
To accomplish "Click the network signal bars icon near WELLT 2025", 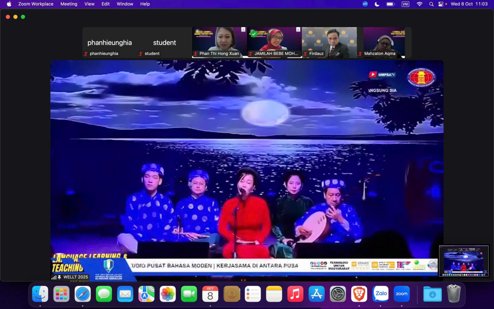I will [54, 278].
